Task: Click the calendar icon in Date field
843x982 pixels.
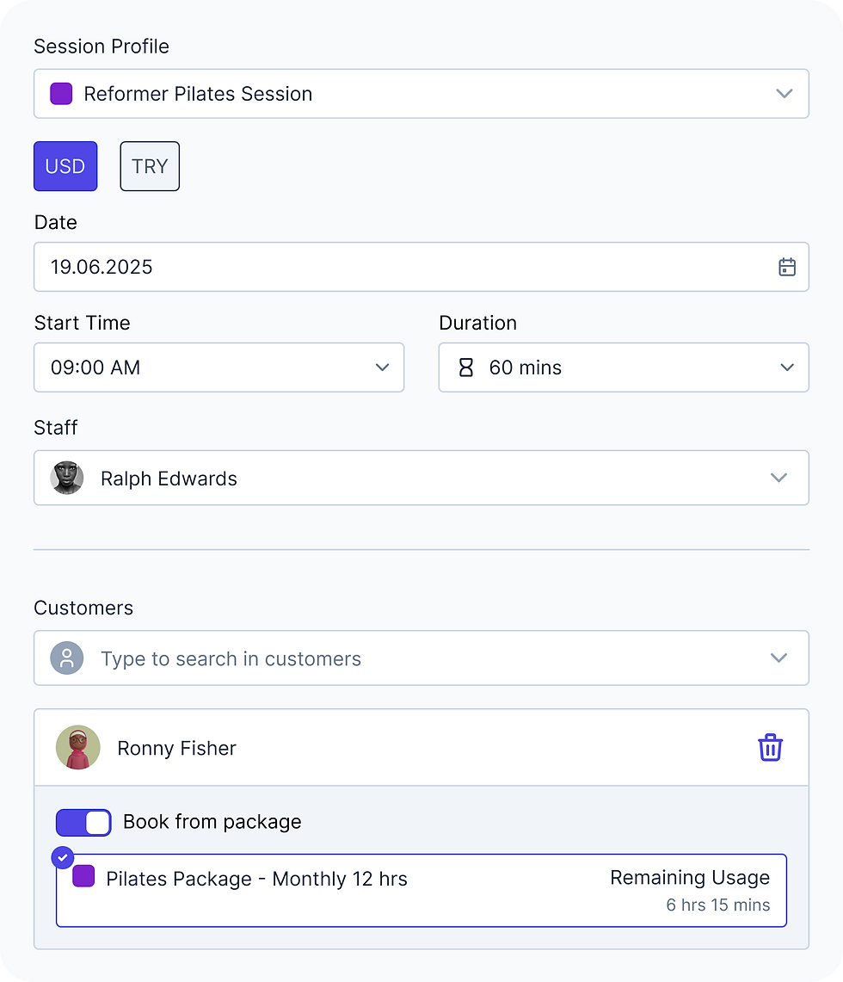Action: (x=786, y=267)
